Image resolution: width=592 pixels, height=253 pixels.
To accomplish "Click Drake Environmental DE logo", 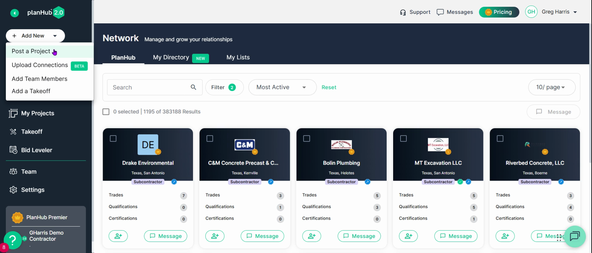I will [148, 145].
